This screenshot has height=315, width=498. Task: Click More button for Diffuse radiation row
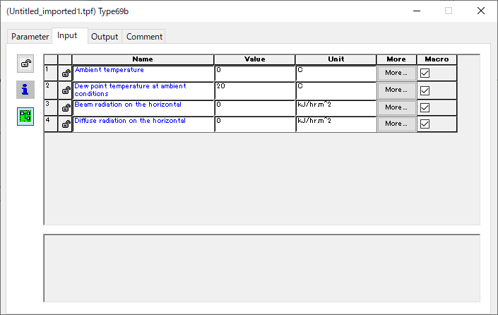click(396, 124)
